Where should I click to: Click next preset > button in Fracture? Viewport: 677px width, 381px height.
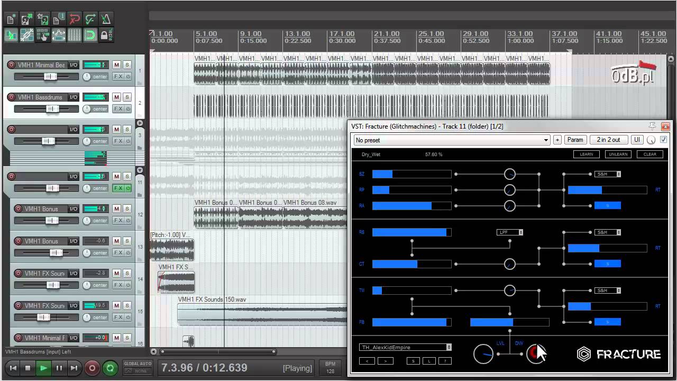coord(385,361)
